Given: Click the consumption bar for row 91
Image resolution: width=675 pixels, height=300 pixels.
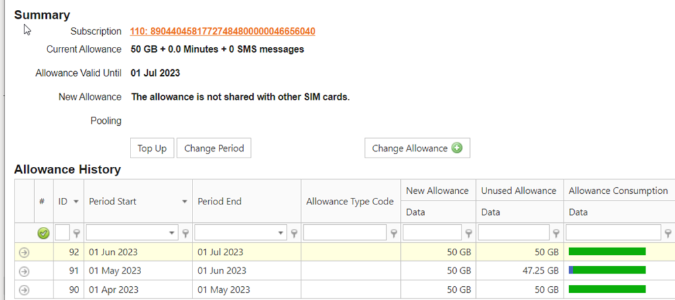Looking at the screenshot, I should (x=607, y=270).
